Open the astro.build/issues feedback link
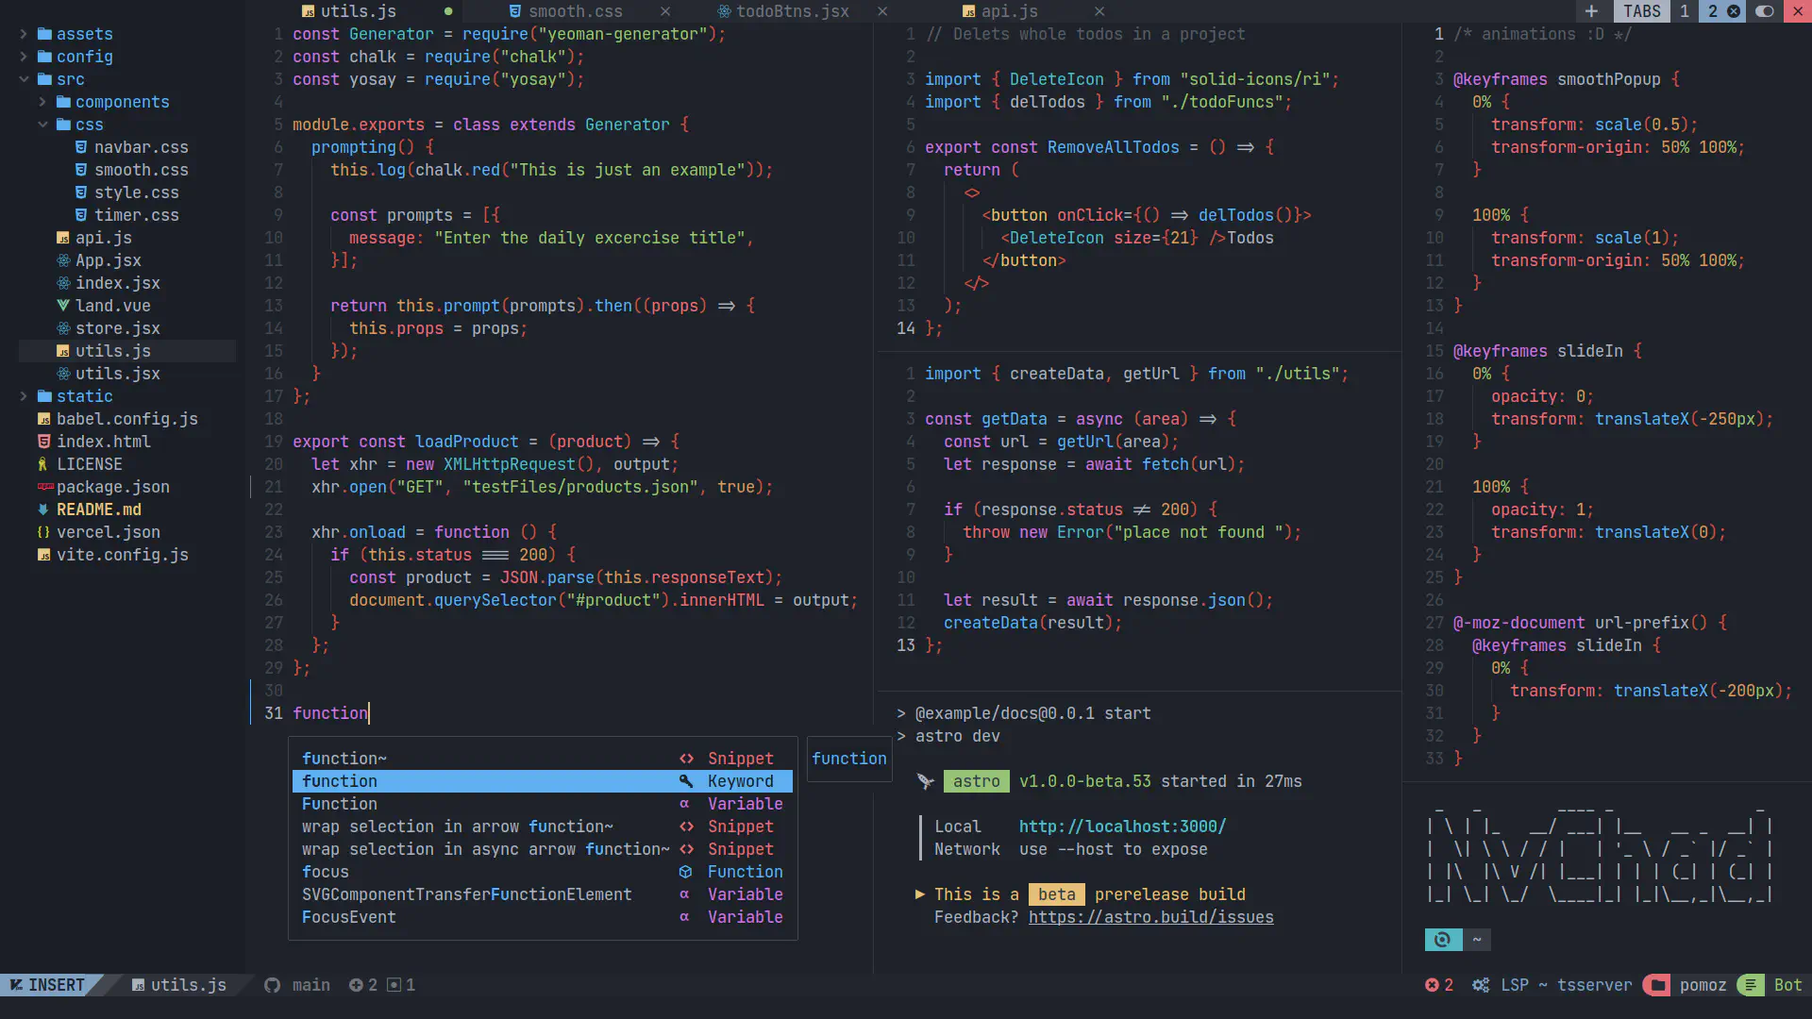This screenshot has width=1812, height=1019. click(1150, 917)
